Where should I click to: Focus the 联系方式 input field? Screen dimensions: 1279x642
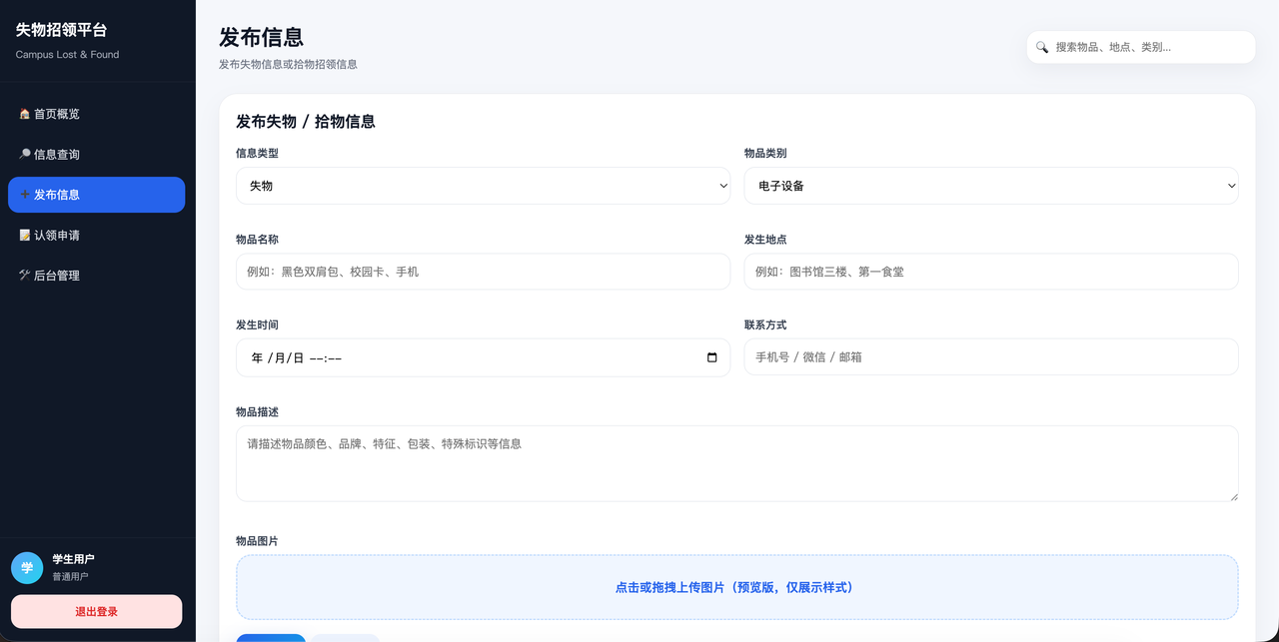point(991,356)
